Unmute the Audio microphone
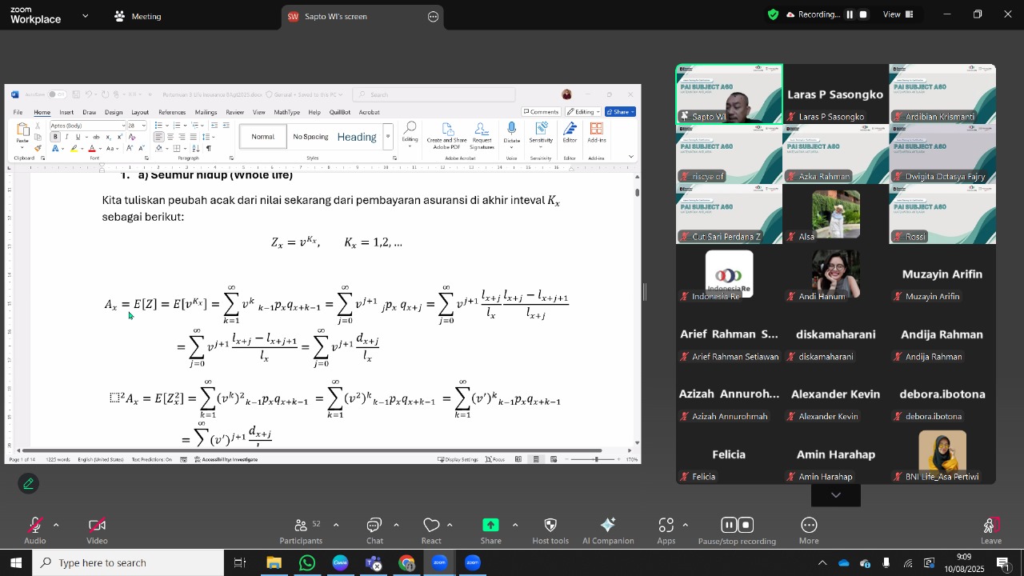Viewport: 1024px width, 576px height. pyautogui.click(x=35, y=530)
